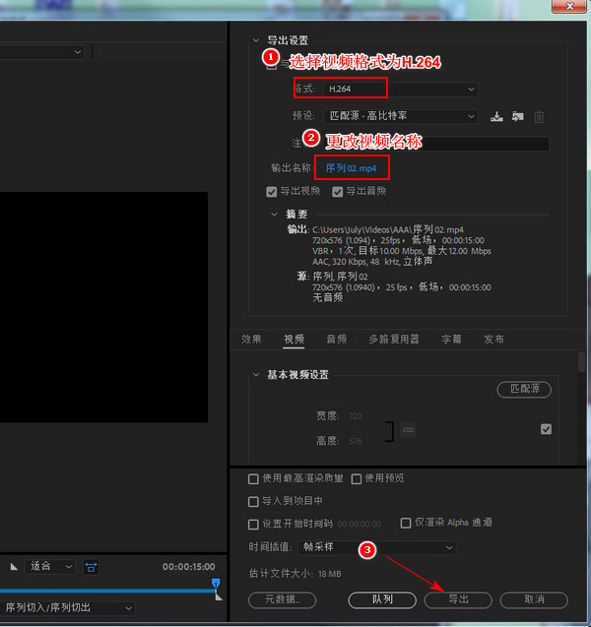Switch to the Audio tab (音频)
This screenshot has width=591, height=627.
pos(337,339)
